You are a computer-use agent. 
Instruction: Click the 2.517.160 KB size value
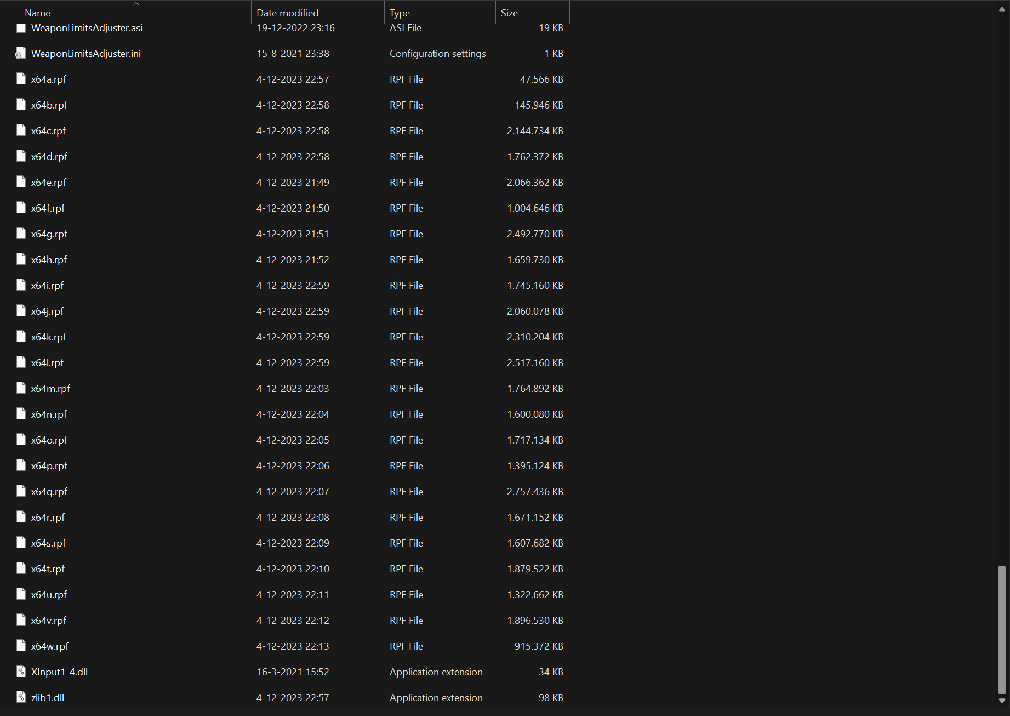(535, 362)
